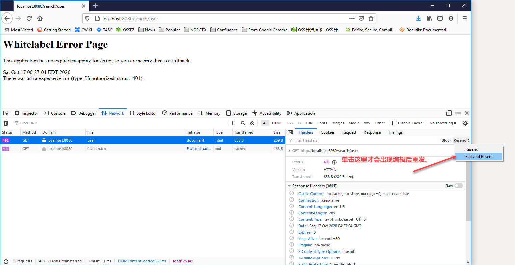This screenshot has height=265, width=515.
Task: Toggle the sidebar view icon
Action: coord(440,18)
